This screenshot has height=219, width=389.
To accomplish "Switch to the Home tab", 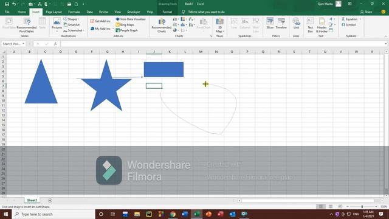I will (x=22, y=12).
